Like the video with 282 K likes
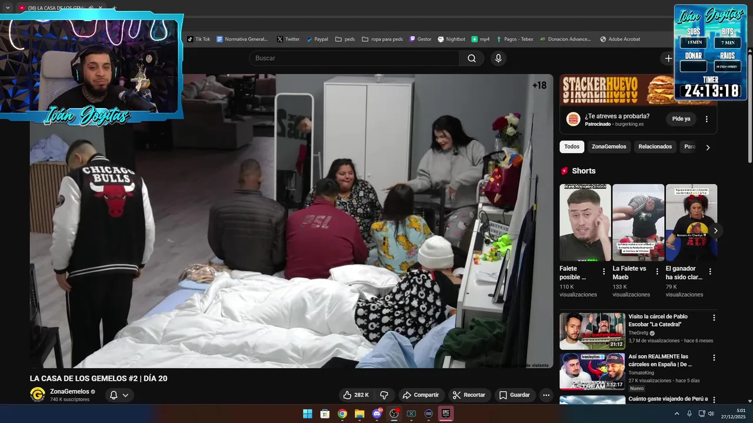The width and height of the screenshot is (753, 423). (356, 395)
